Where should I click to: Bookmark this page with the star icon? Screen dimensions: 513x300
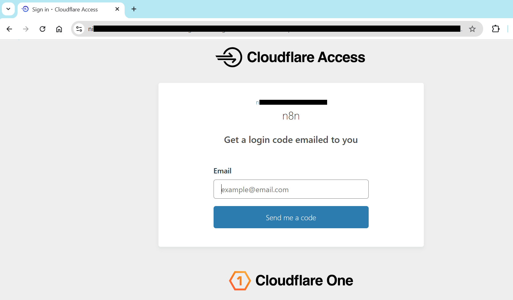tap(472, 29)
